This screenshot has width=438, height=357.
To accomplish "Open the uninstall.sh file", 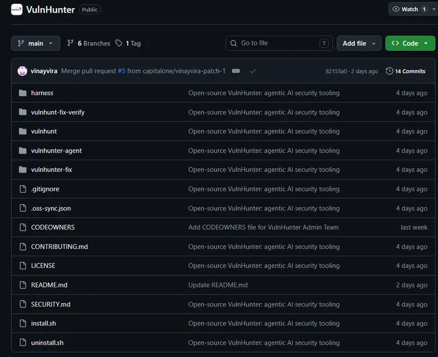I will 47,343.
